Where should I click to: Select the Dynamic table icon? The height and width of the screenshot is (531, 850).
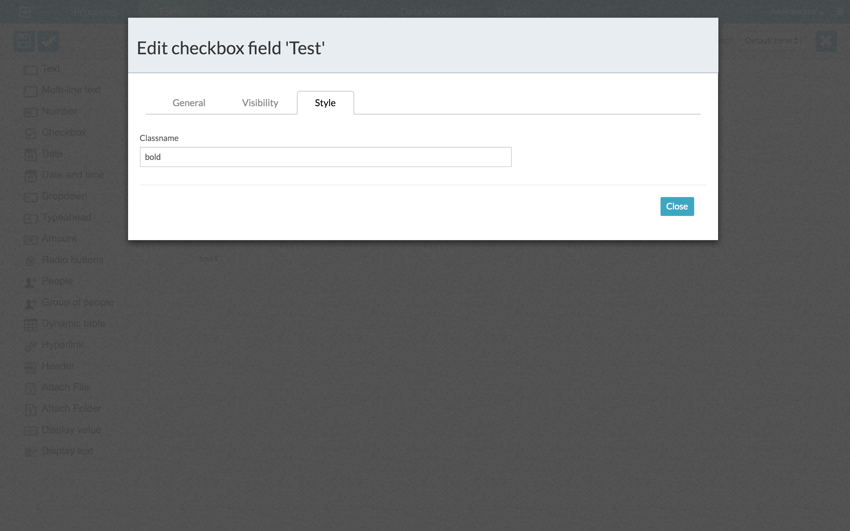coord(31,324)
